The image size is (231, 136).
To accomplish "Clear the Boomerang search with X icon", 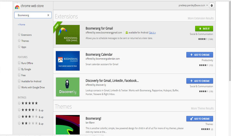I will tap(48, 15).
